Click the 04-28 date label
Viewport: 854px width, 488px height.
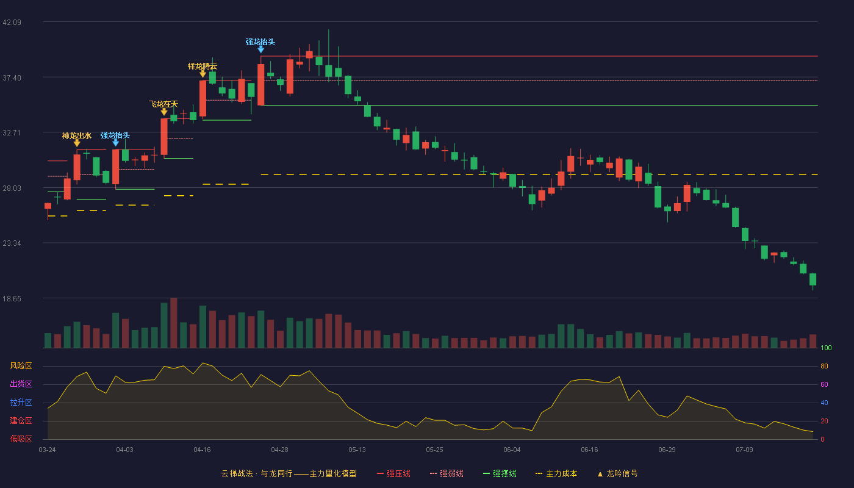pyautogui.click(x=279, y=450)
